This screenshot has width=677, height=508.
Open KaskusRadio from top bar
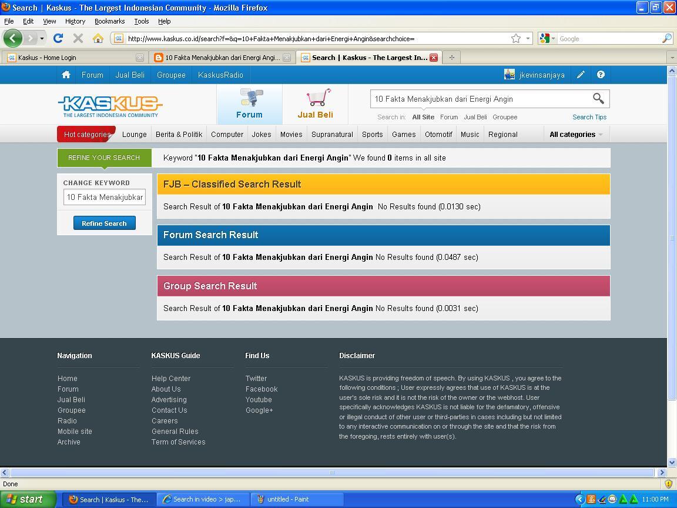pyautogui.click(x=220, y=75)
